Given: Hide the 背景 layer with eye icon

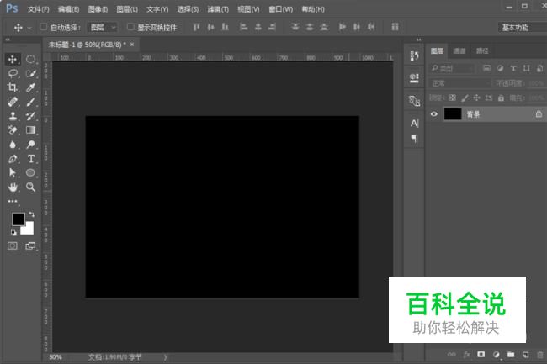Looking at the screenshot, I should [x=434, y=113].
